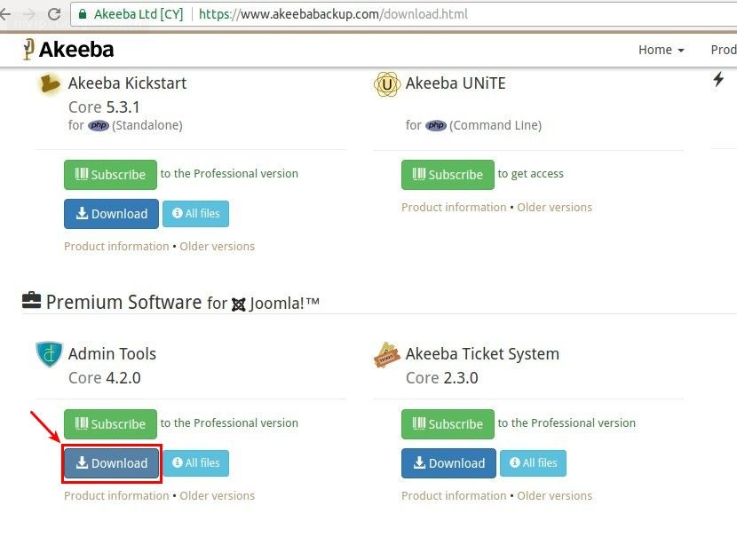Screen dimensions: 737x537
Task: View Older versions of Admin Tools
Action: click(x=218, y=495)
